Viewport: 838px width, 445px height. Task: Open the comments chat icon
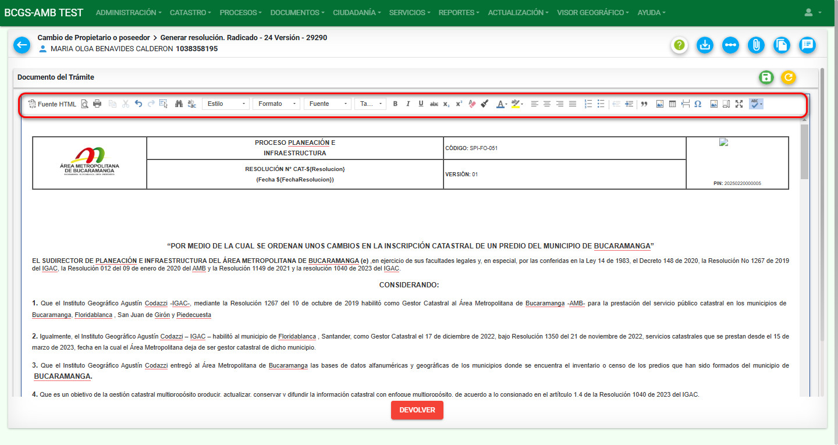point(807,45)
